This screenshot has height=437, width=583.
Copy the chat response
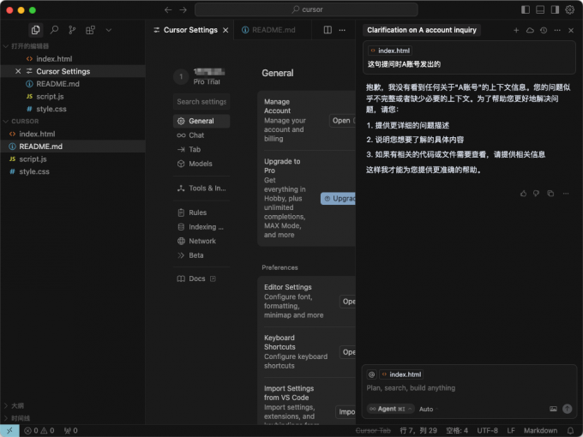[550, 194]
